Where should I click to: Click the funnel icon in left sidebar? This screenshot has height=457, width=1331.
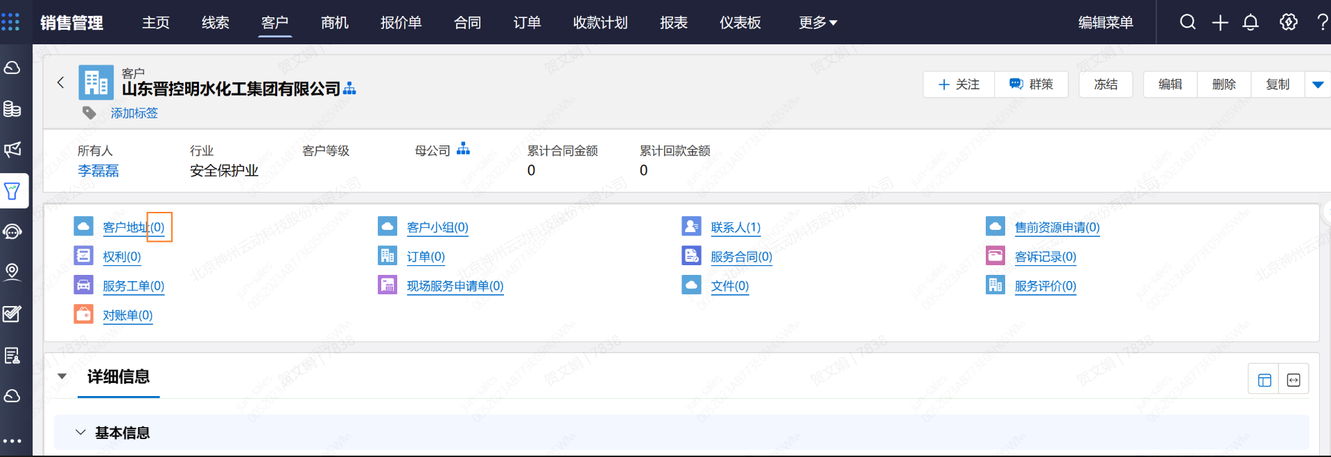12,191
